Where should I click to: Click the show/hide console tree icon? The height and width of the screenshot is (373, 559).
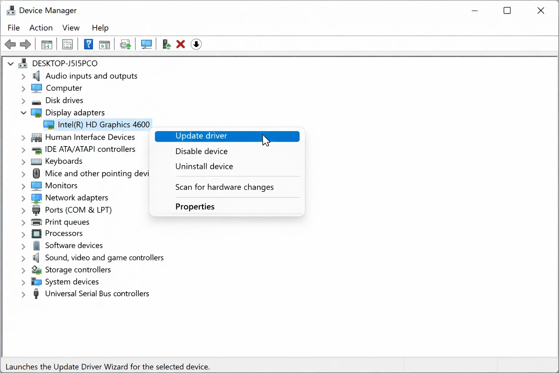pos(47,44)
